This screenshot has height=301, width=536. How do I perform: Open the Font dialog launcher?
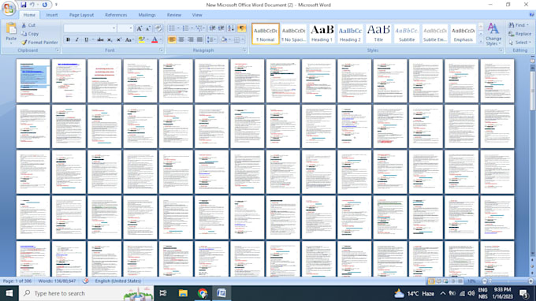coord(161,50)
